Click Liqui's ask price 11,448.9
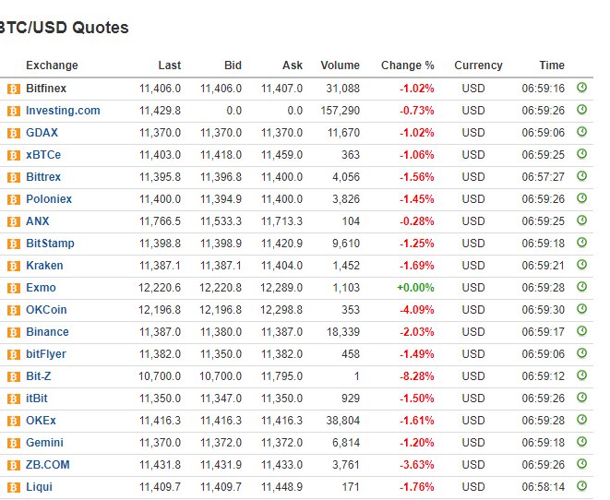The width and height of the screenshot is (610, 500). 281,487
